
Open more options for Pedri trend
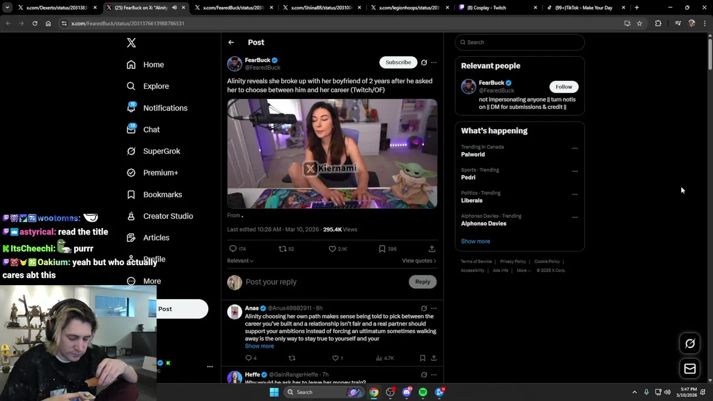(x=575, y=171)
